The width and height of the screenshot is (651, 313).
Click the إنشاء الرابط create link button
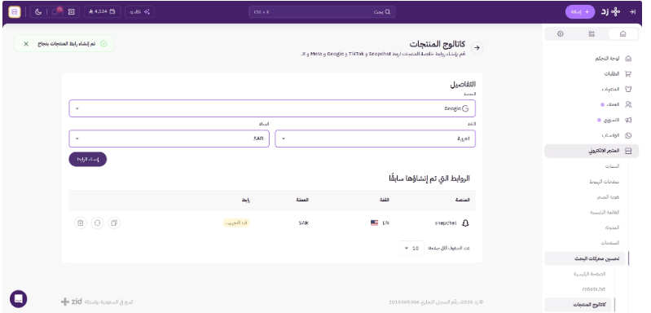click(x=88, y=160)
